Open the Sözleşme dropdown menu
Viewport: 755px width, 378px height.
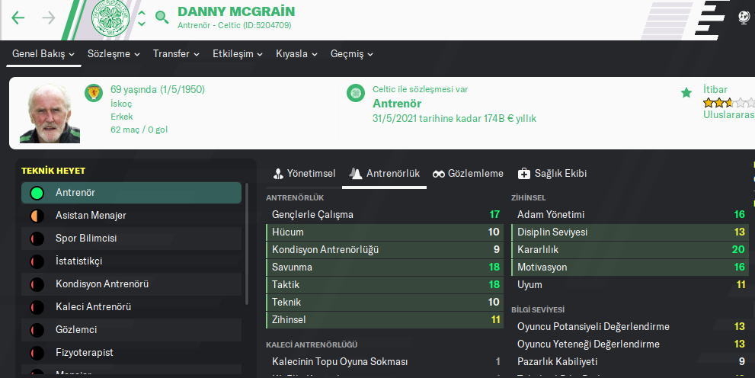coord(114,54)
